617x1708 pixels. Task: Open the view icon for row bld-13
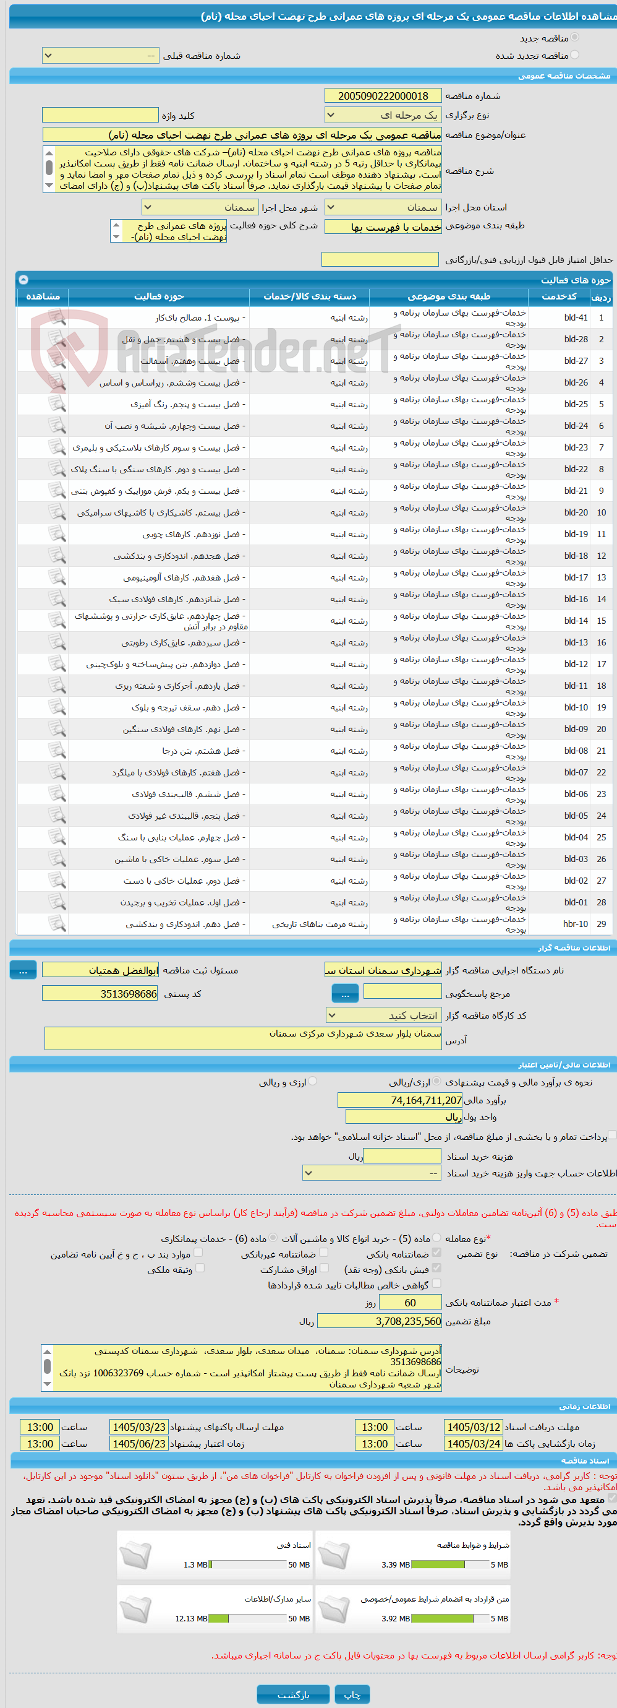coord(57,642)
